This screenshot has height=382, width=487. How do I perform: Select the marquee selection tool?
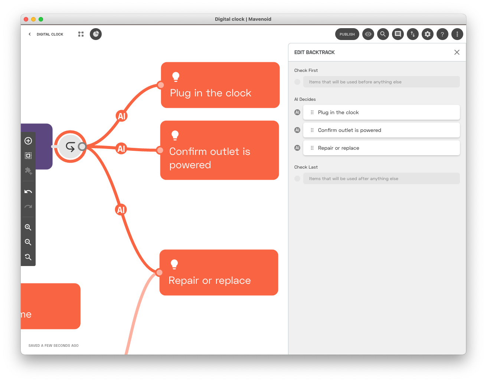[28, 156]
